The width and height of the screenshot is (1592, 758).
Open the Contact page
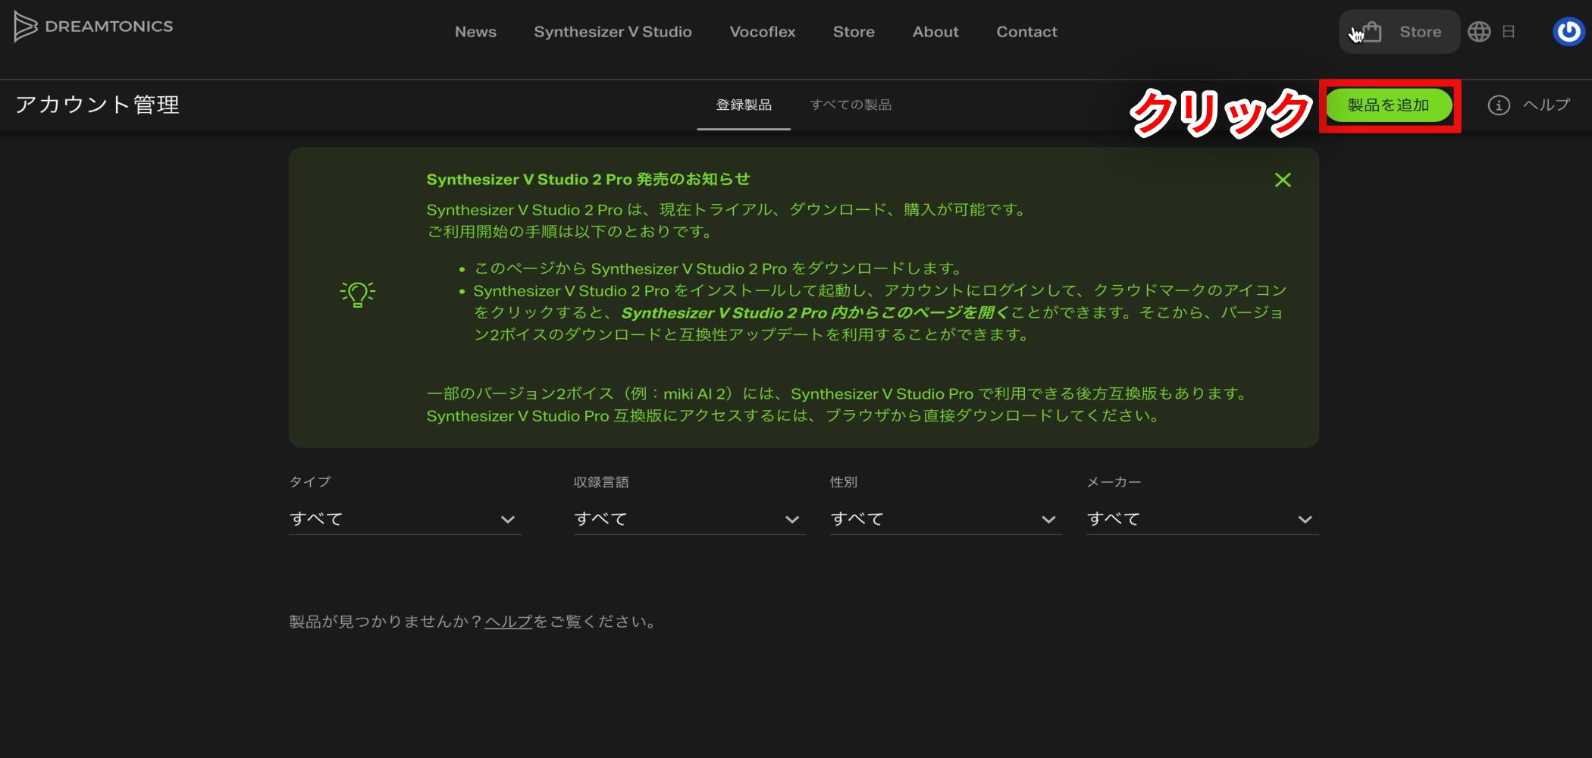click(x=1026, y=32)
